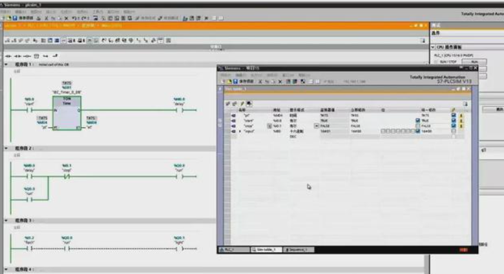
Task: Click the "light" coil in Network 3
Action: tap(180, 249)
